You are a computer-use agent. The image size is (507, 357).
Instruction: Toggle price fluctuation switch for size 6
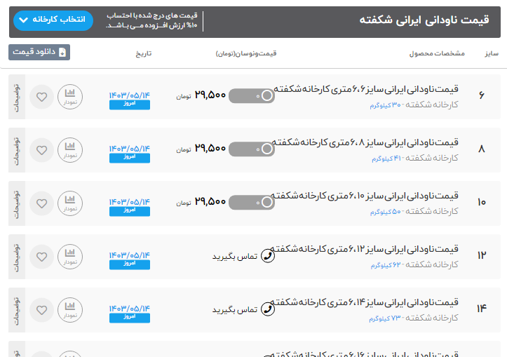tap(252, 95)
